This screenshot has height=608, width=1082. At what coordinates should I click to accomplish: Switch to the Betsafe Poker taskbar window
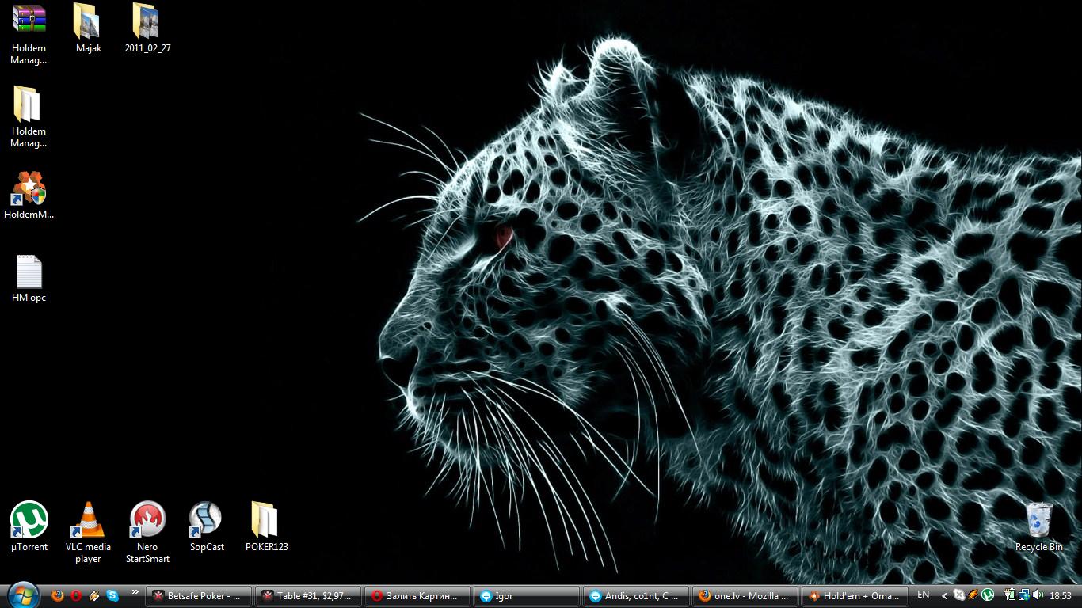pyautogui.click(x=200, y=596)
